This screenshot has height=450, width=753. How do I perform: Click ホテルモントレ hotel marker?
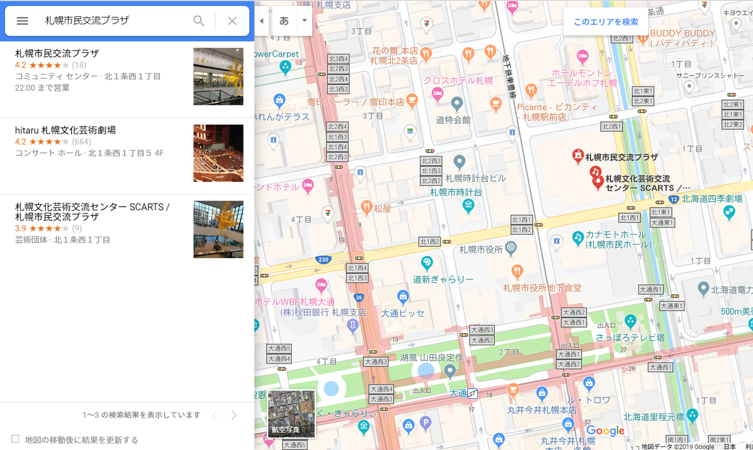(582, 57)
